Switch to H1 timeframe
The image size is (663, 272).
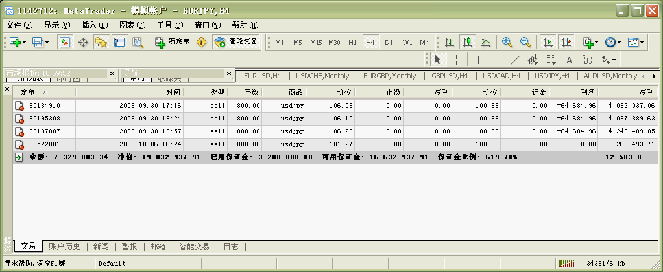(353, 42)
